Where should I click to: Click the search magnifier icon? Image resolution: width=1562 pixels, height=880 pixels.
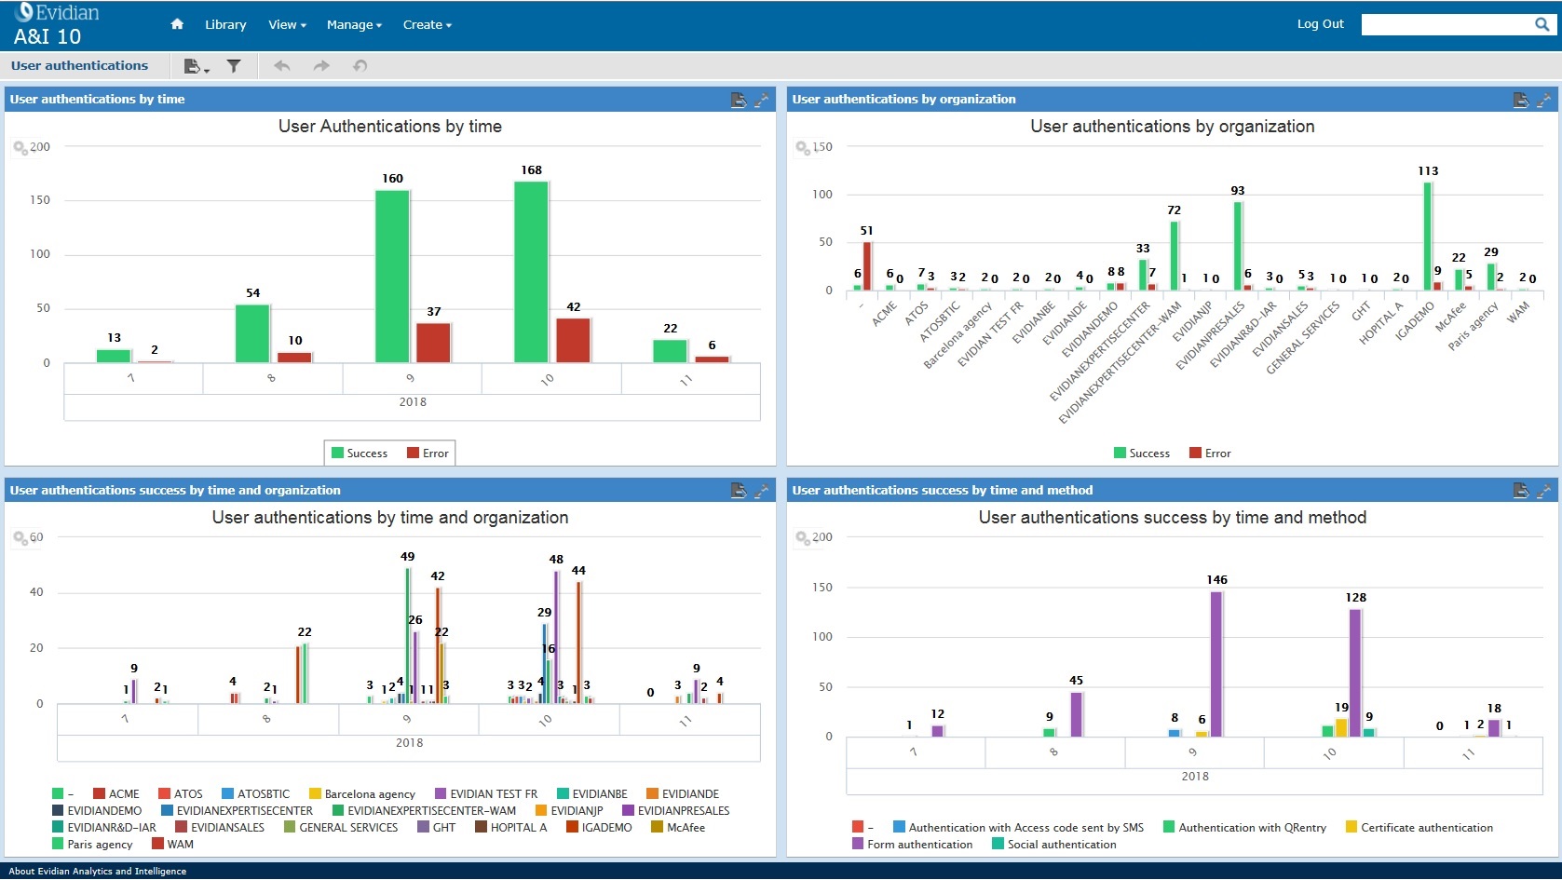click(x=1542, y=24)
